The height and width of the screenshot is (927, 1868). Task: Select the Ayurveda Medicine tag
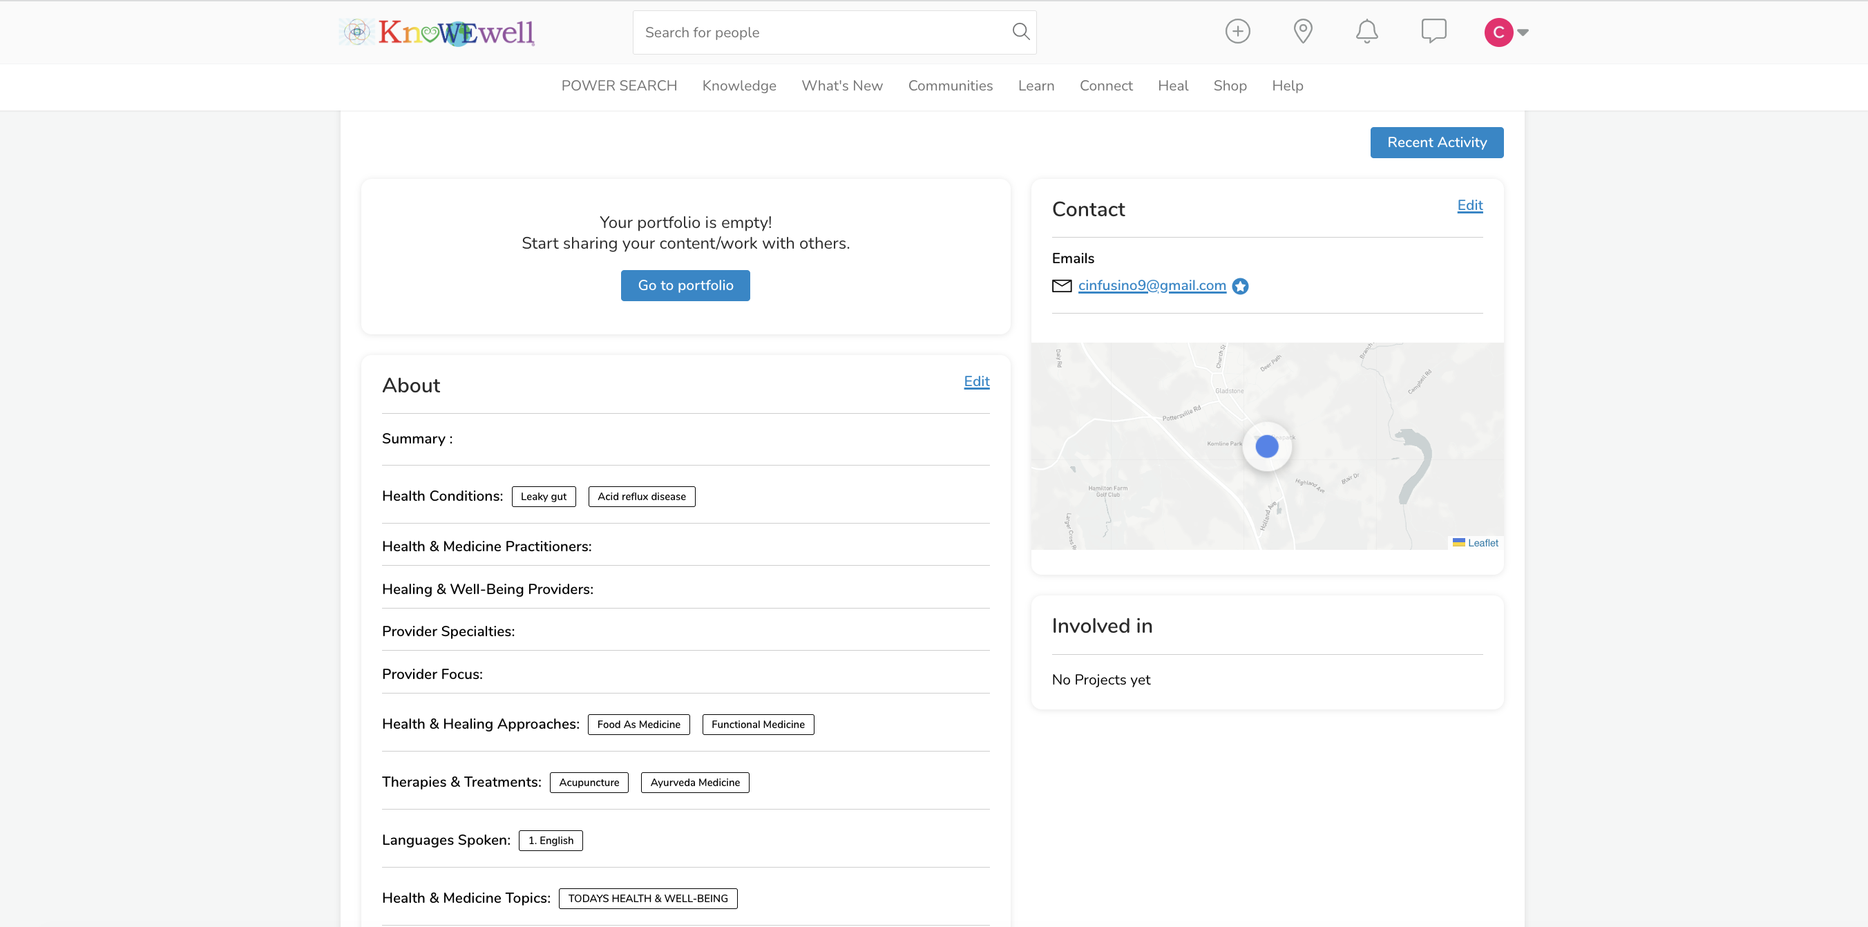pyautogui.click(x=695, y=783)
